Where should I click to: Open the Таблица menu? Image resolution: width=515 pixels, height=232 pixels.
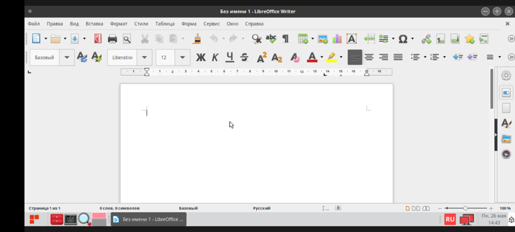[x=165, y=24]
